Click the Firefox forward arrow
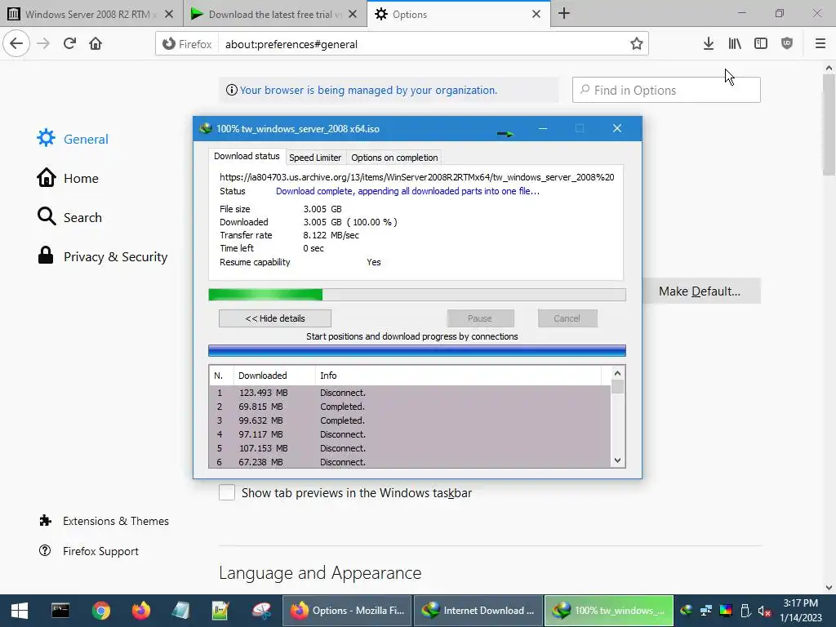836x627 pixels. [x=43, y=44]
